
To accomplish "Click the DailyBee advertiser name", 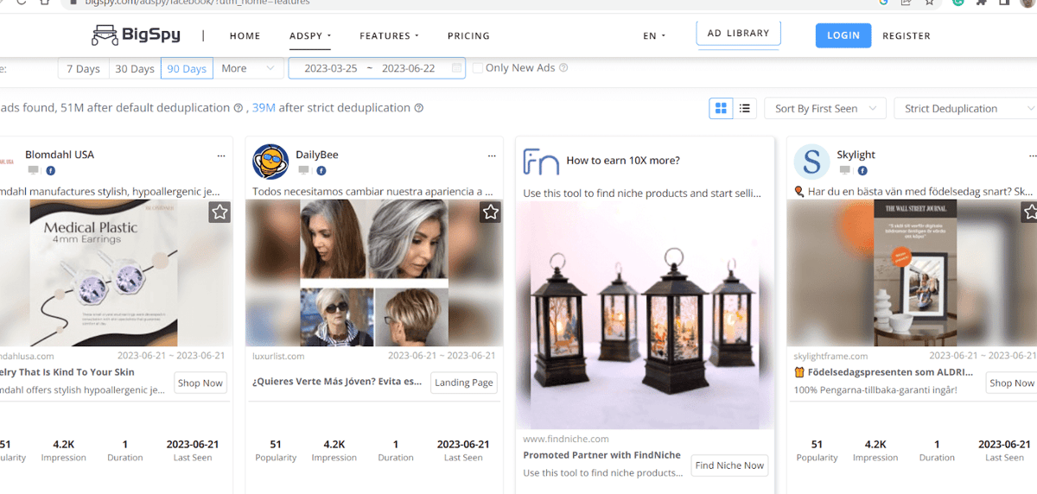I will (317, 155).
